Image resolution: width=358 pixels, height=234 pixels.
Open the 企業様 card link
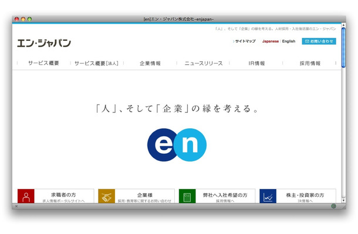[x=136, y=196]
